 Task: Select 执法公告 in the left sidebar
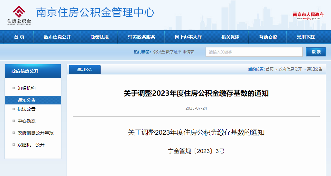point(26,109)
